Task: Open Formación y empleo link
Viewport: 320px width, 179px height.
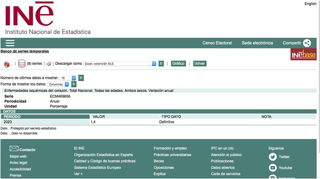Action: click(170, 148)
